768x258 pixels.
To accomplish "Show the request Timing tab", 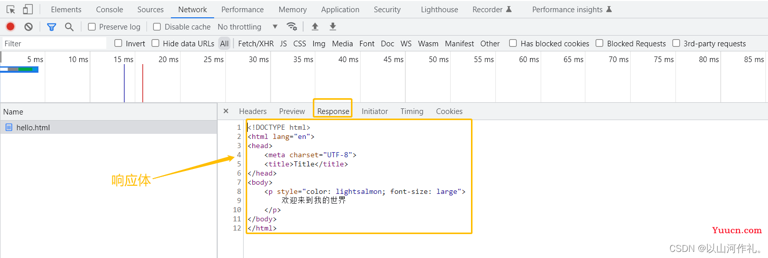I will (412, 111).
